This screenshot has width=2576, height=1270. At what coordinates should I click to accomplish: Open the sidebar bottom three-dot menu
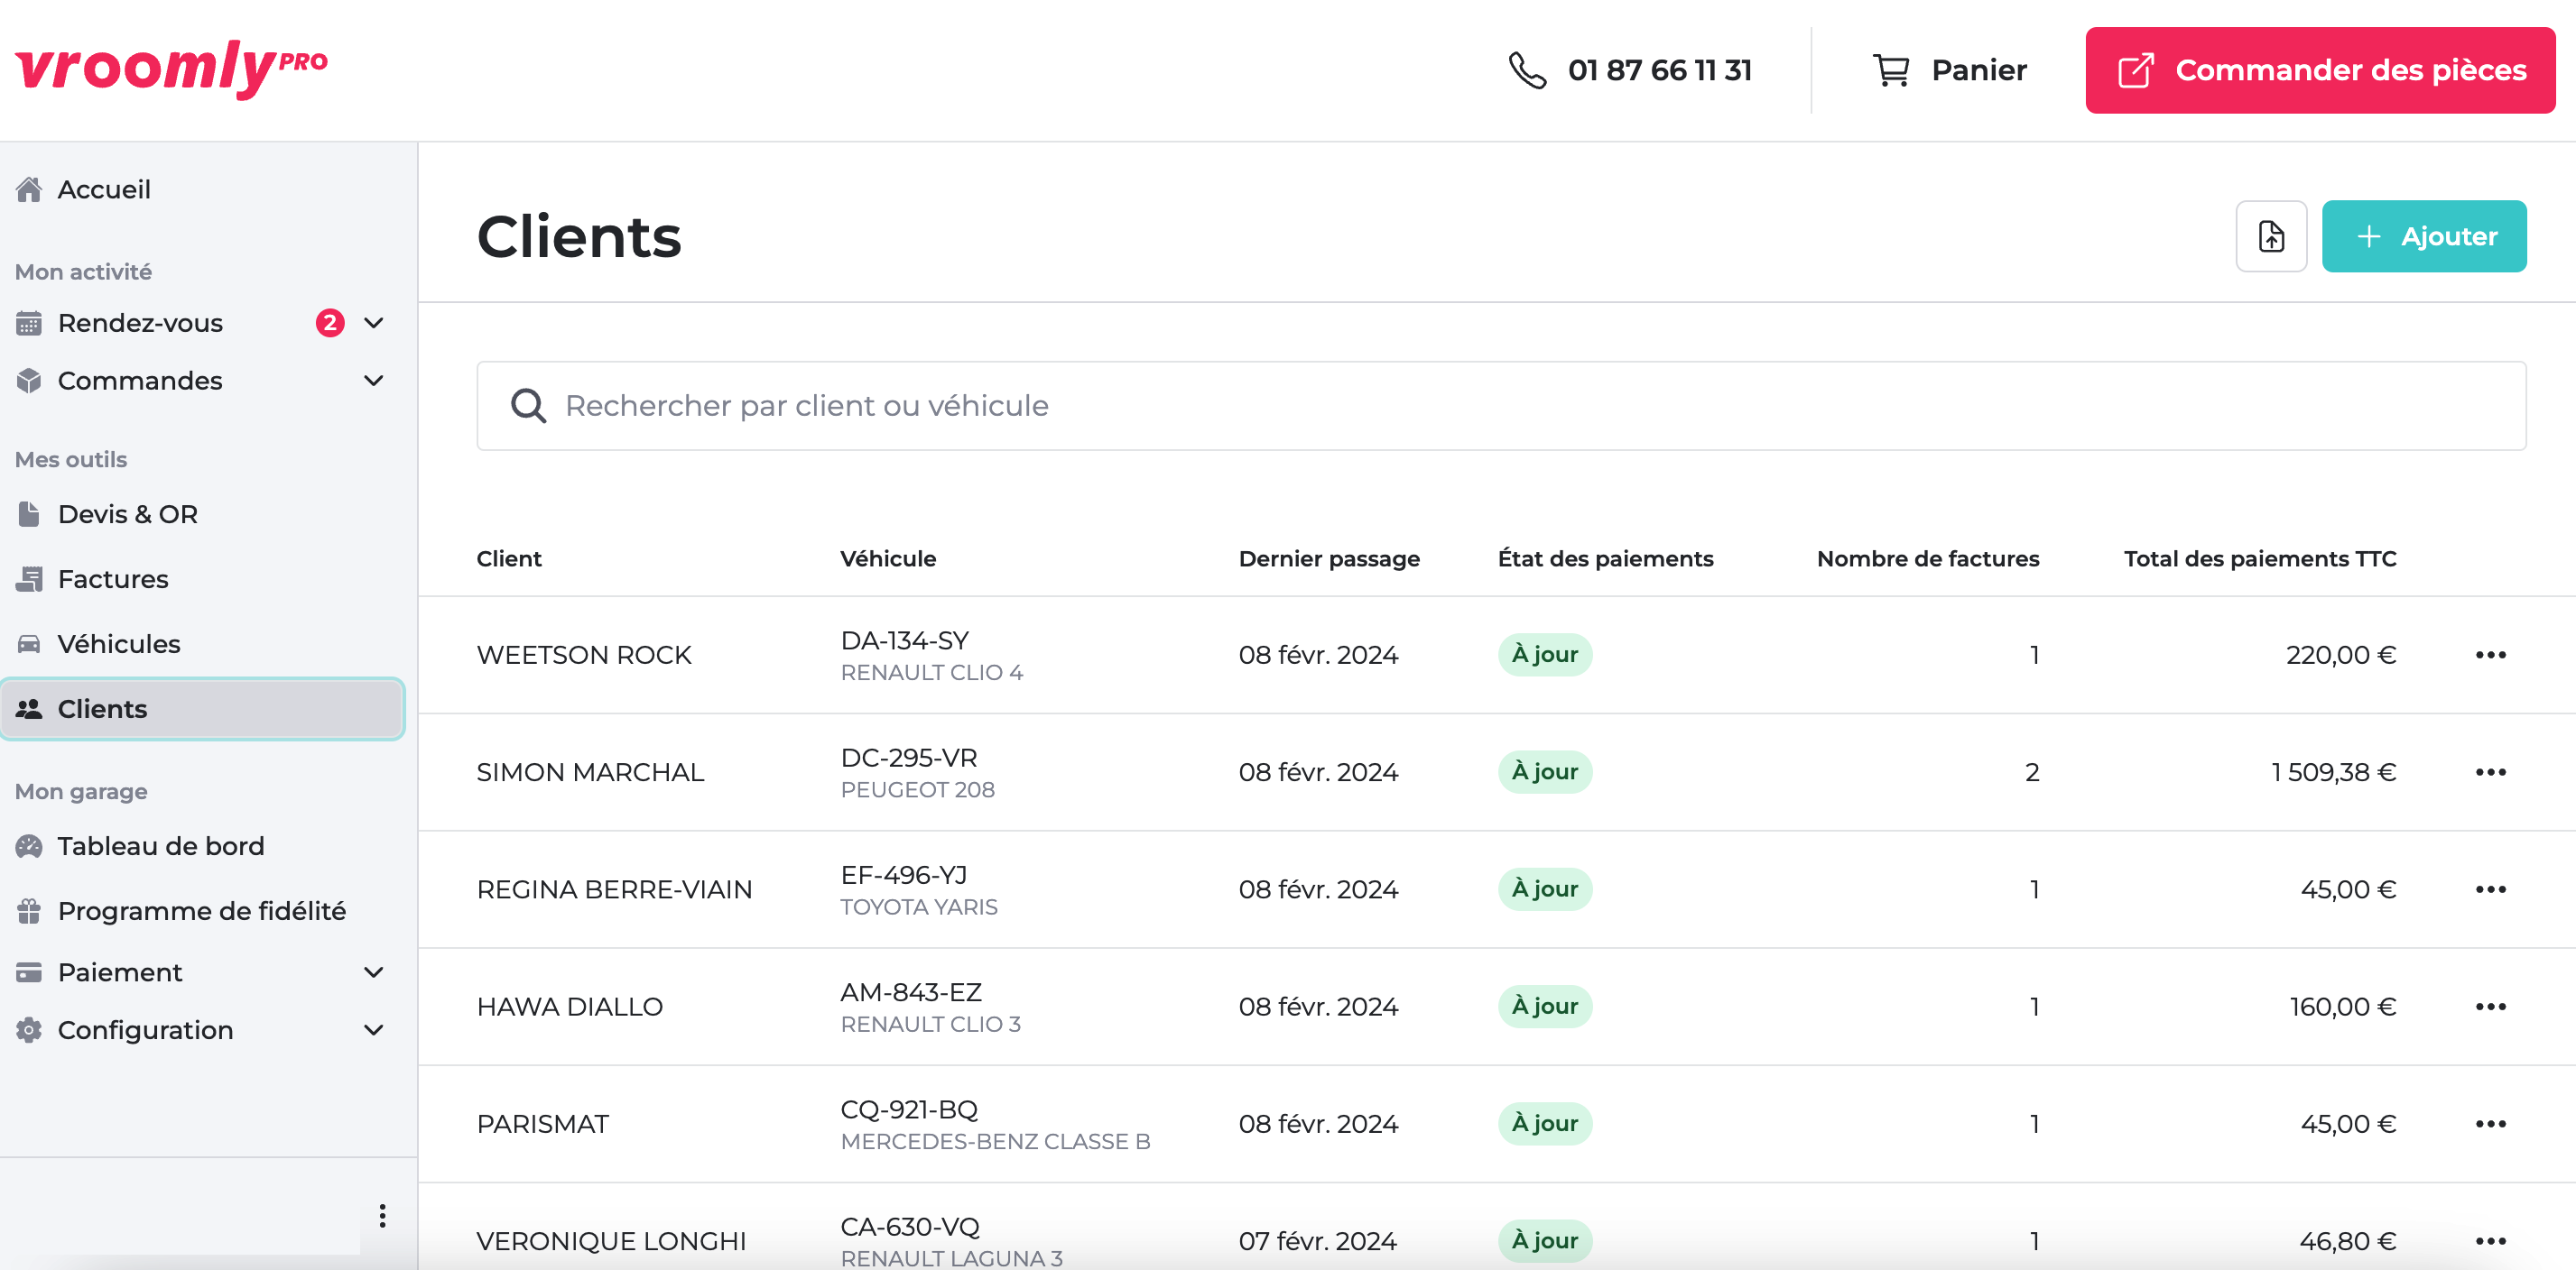(382, 1216)
